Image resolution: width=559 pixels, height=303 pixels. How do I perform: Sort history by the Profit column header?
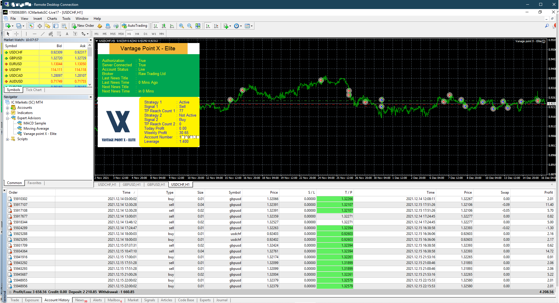click(533, 193)
